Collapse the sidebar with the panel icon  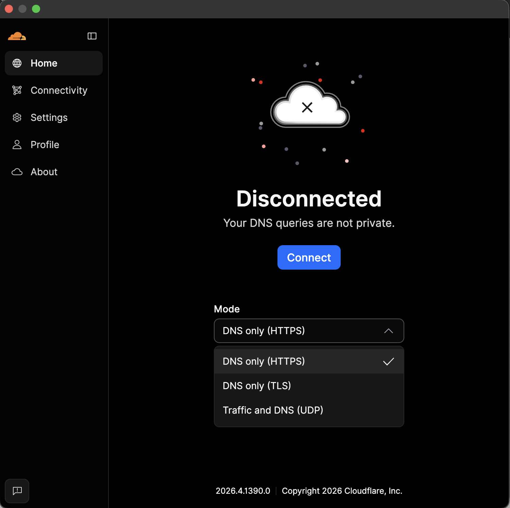point(92,36)
